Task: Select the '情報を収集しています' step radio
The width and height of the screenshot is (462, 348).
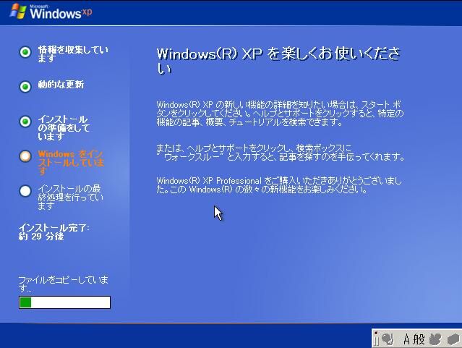Action: [25, 52]
